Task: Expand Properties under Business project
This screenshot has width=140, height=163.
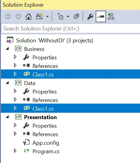Action: coord(15,57)
